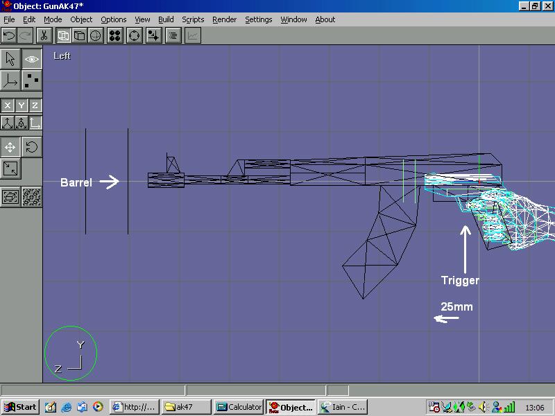Open the View menu
Screen dimensions: 555x416
tap(142, 19)
